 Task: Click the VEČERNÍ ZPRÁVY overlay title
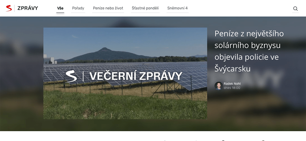(136, 76)
